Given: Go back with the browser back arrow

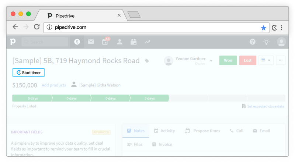Looking at the screenshot, I should 15,27.
